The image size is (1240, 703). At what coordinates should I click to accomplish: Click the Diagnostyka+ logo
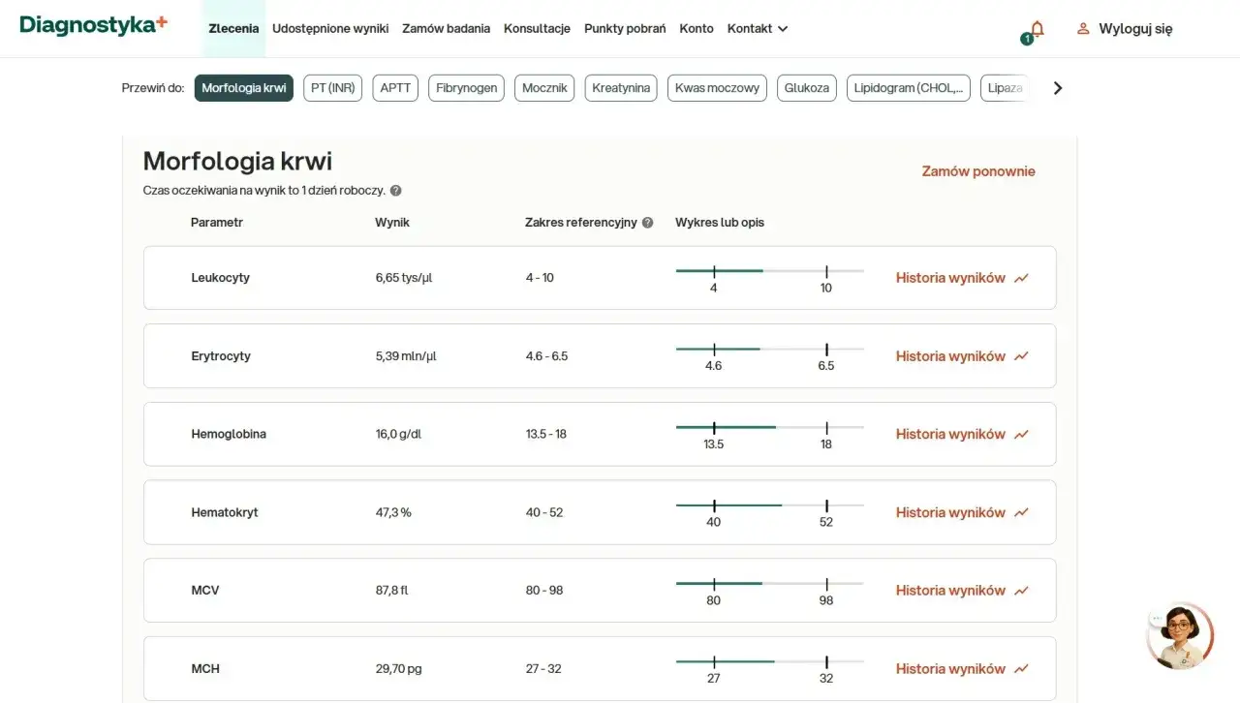click(x=93, y=26)
